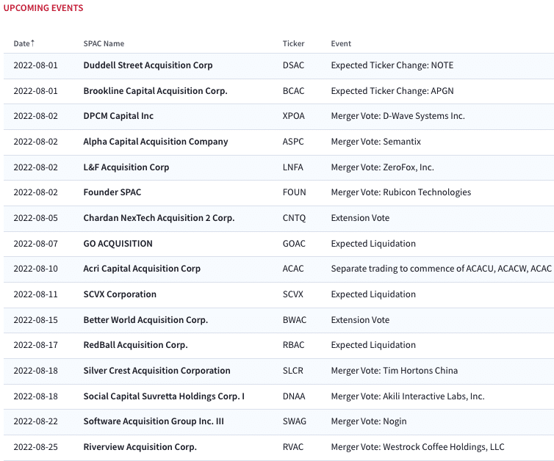Open L&F Acquisition Corp entry

(x=126, y=167)
